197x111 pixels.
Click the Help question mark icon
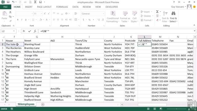[174, 2]
